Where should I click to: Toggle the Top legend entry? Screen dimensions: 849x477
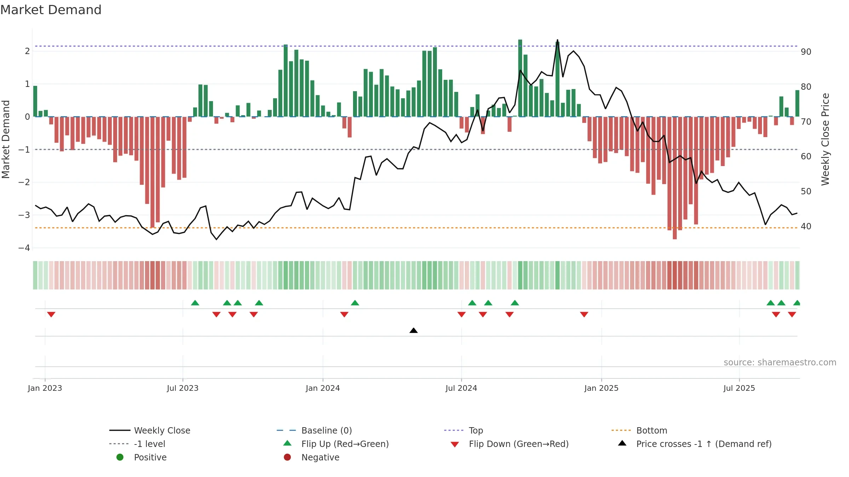point(463,430)
